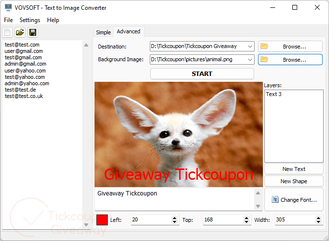Viewport: 329px width, 241px height.
Task: Decrease the Left value with down arrow
Action: (175, 222)
